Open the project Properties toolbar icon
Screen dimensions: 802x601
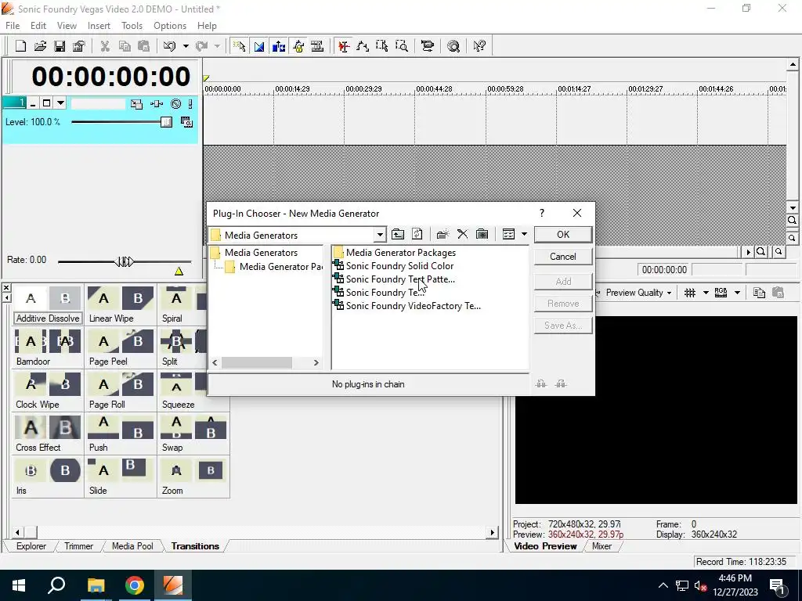pyautogui.click(x=78, y=46)
